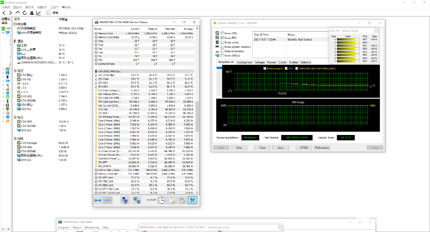Click HWiNFO expand columns double-arrow icon
This screenshot has height=232, width=430.
coord(98,200)
